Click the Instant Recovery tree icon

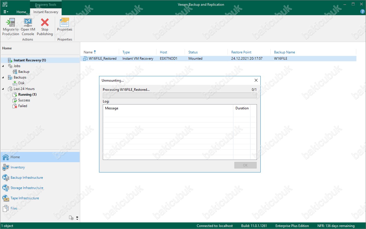tap(10, 60)
